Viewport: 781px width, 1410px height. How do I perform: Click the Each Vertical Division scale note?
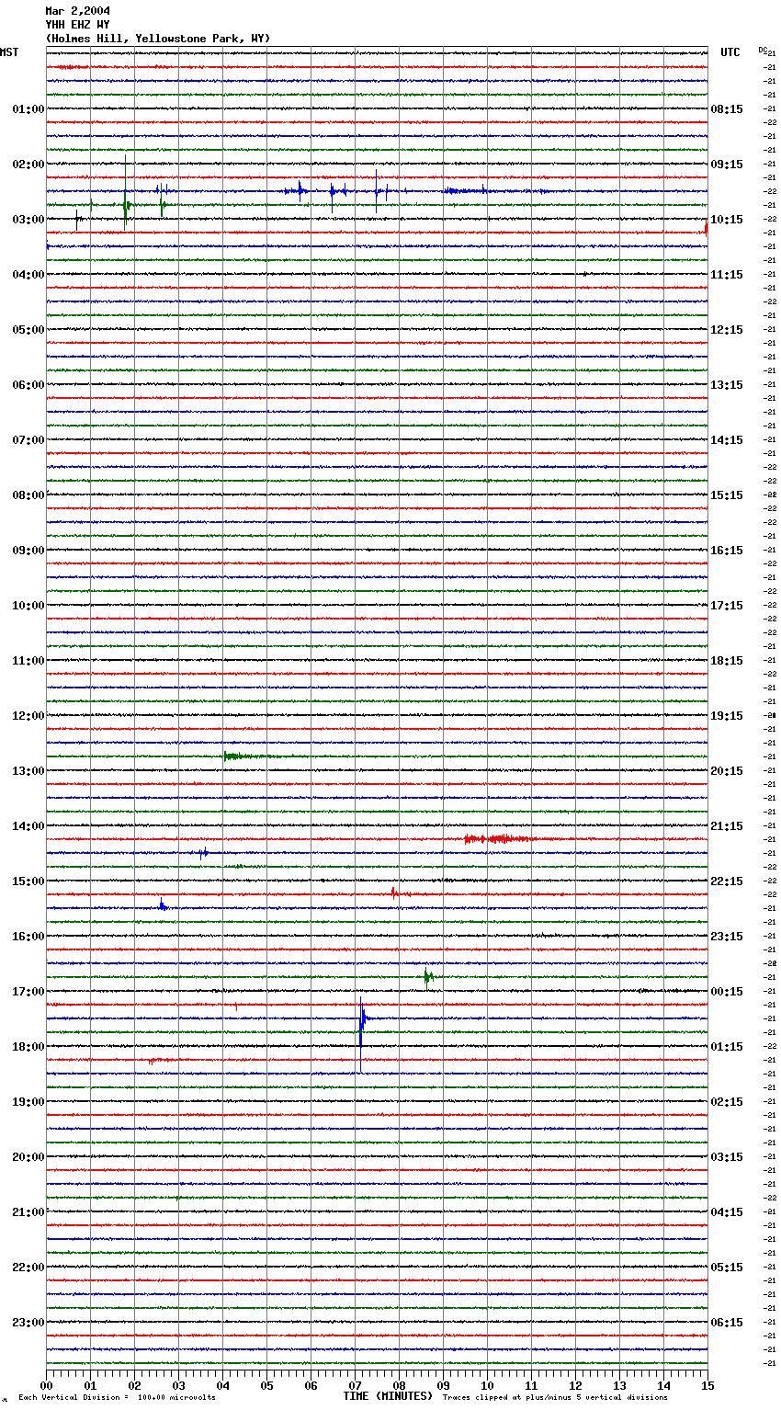pos(117,1397)
